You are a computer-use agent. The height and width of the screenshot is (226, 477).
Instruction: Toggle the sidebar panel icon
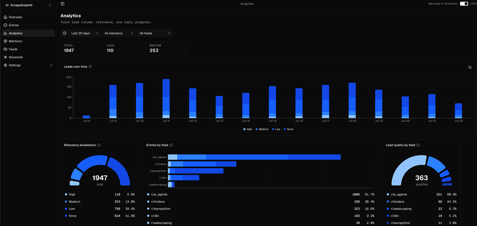(x=63, y=4)
